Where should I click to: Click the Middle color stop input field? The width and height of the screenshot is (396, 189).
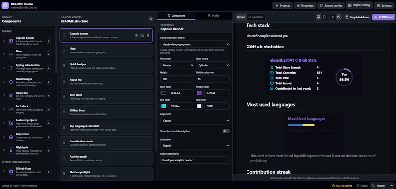[x=212, y=79]
